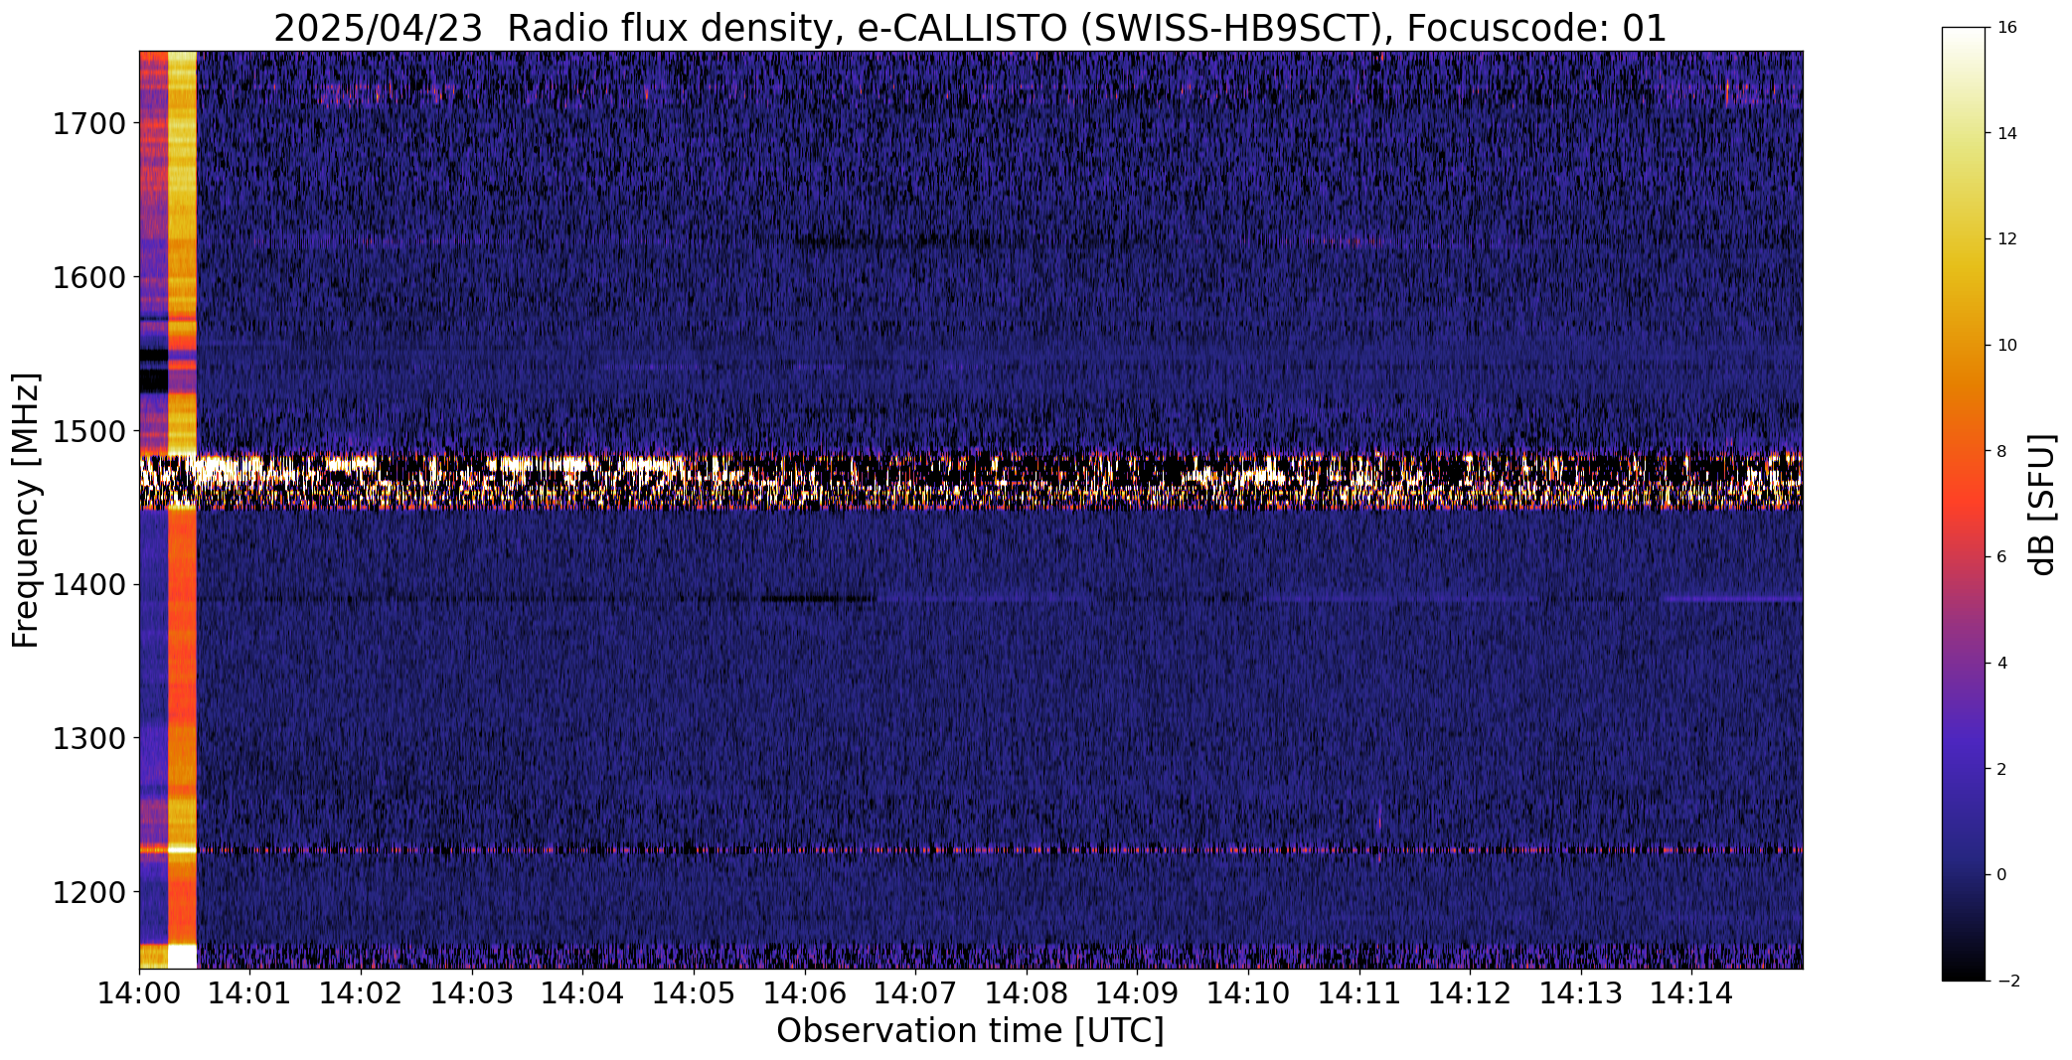Click the 14:12 time tick label
Viewport: 2072px width, 1060px height.
coord(1471,993)
